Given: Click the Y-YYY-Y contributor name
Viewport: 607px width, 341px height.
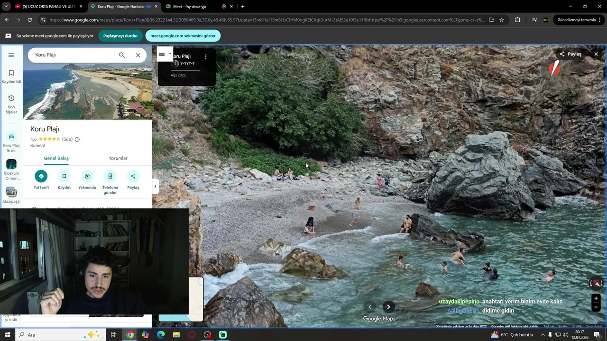Looking at the screenshot, I should click(x=187, y=63).
